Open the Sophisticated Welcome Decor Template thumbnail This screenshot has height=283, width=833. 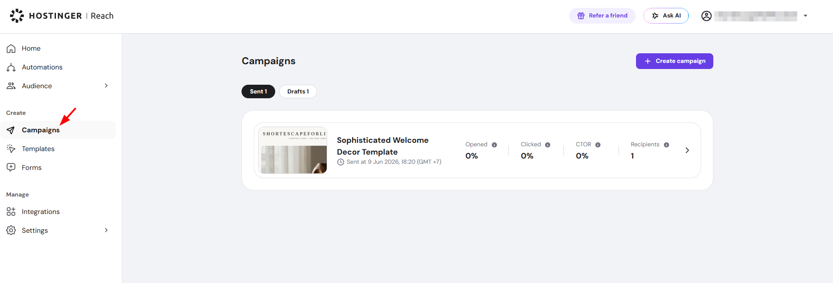coord(293,150)
